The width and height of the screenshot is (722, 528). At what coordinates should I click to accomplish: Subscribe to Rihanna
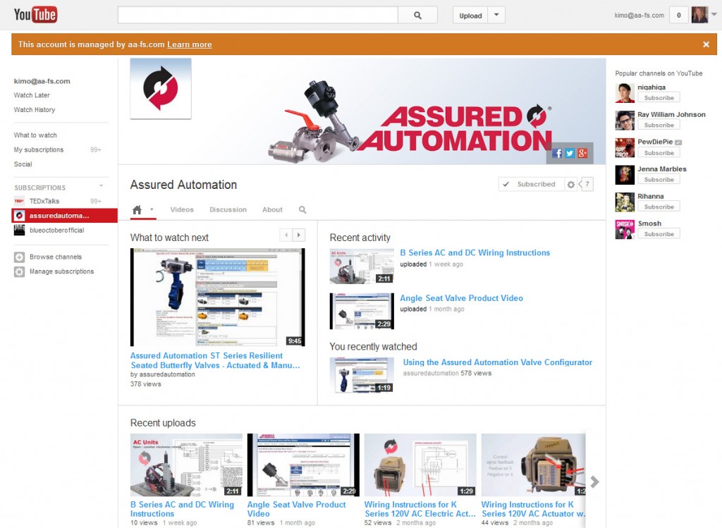click(659, 207)
